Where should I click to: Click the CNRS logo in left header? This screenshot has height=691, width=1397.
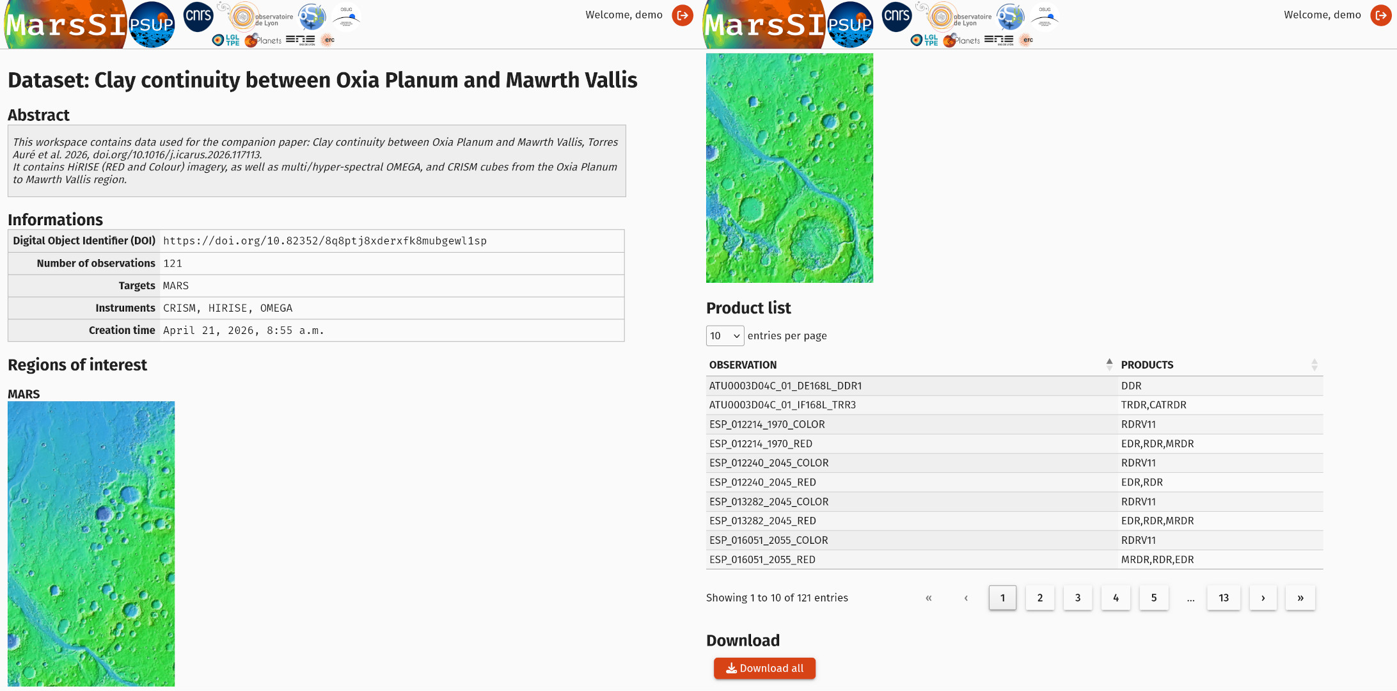click(x=198, y=17)
